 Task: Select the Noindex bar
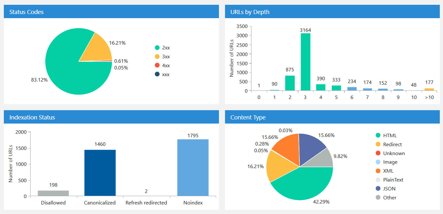193,168
